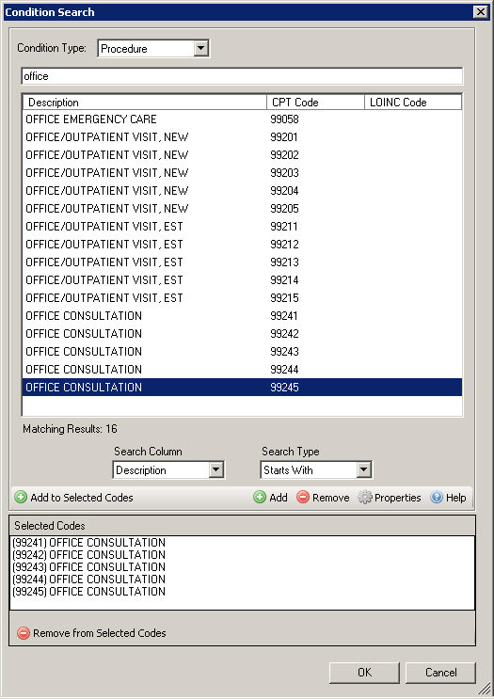Select (99243) OFFICE CONSULTATION in Selected Codes
The image size is (494, 699).
coord(88,567)
